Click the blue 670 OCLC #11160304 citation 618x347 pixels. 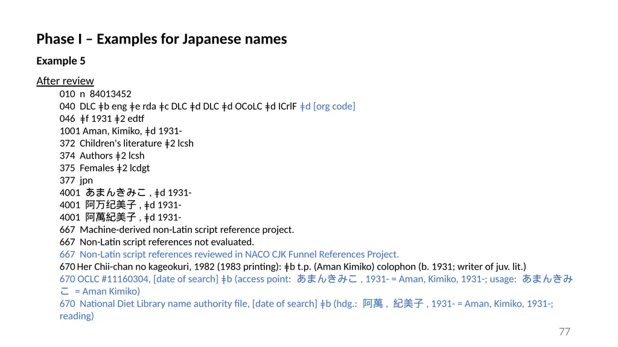coord(316,285)
